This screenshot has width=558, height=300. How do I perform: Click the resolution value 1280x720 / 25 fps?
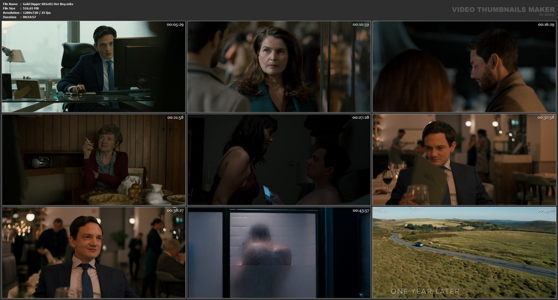pyautogui.click(x=37, y=13)
